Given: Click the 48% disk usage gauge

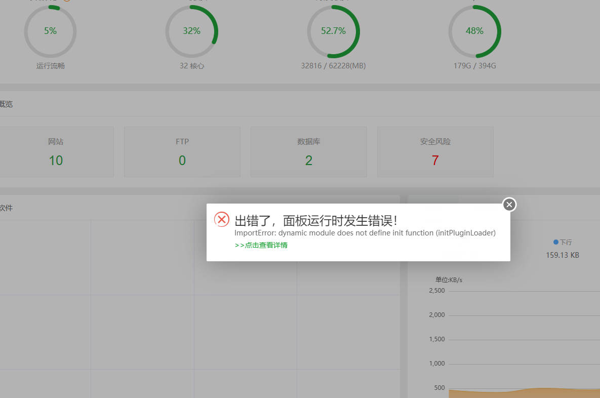Looking at the screenshot, I should [474, 31].
